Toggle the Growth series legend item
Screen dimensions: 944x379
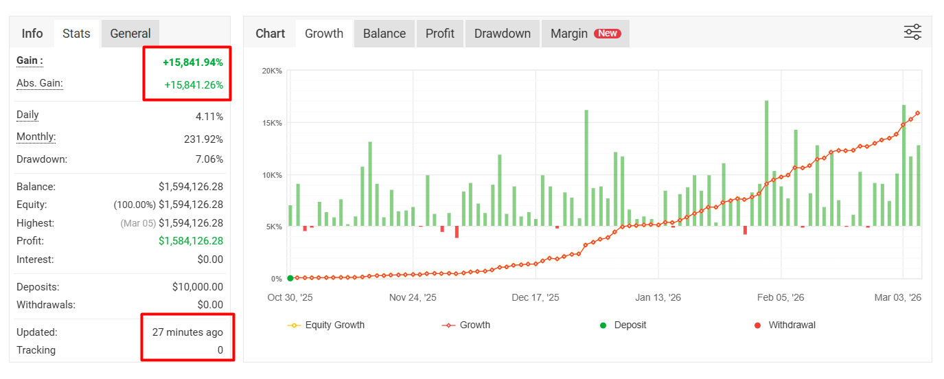[x=466, y=325]
